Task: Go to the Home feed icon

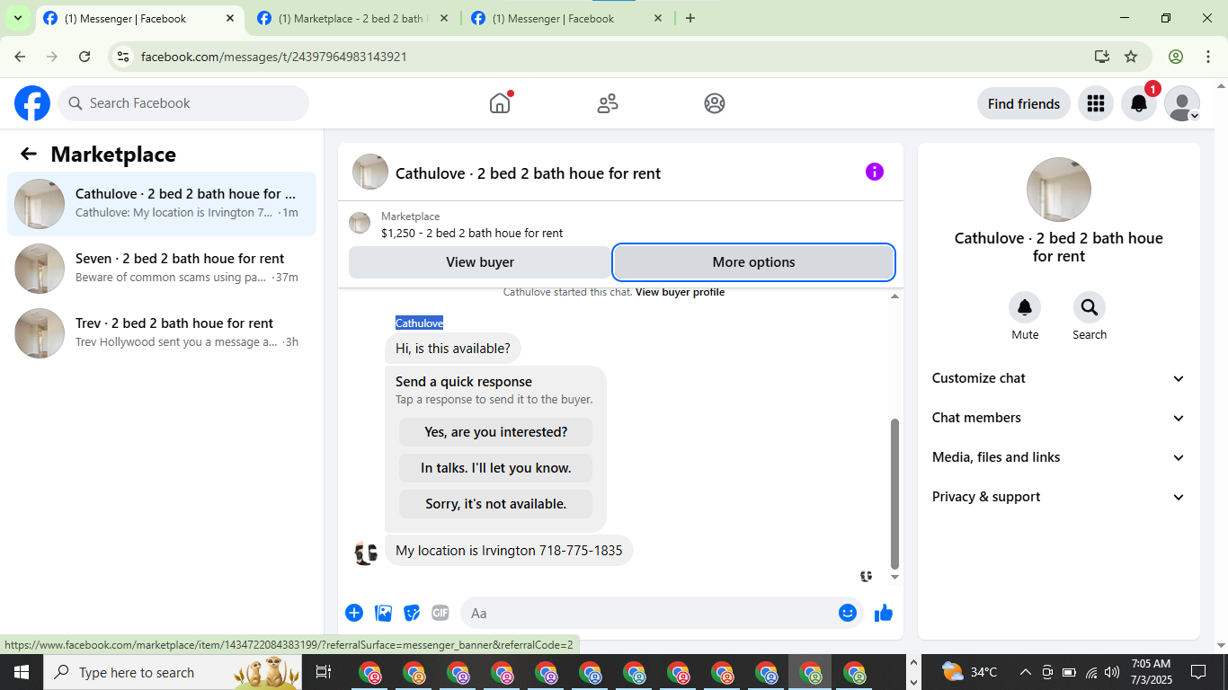Action: (x=500, y=103)
